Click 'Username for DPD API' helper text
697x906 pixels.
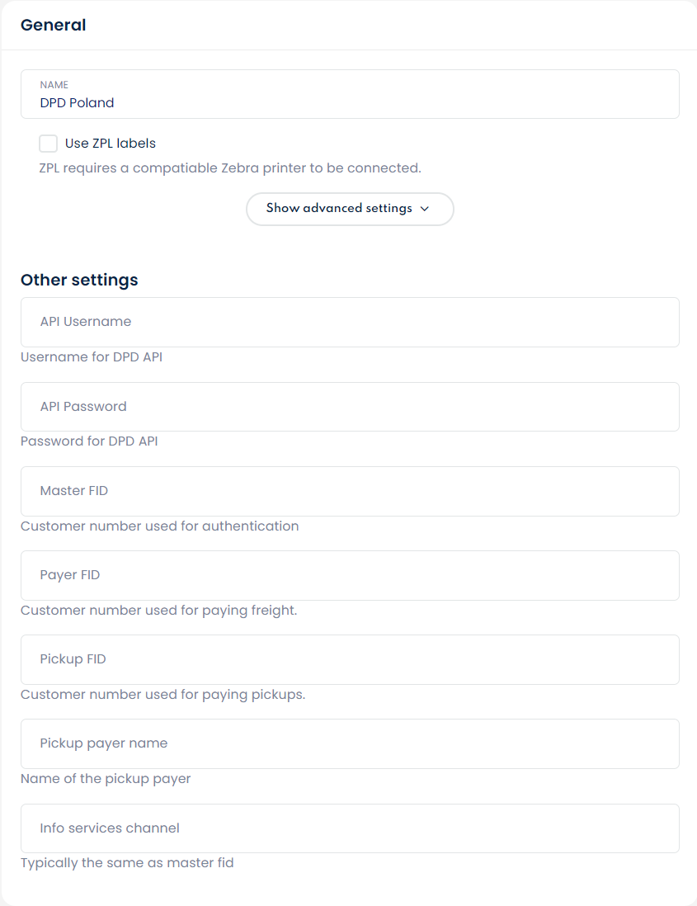coord(92,357)
